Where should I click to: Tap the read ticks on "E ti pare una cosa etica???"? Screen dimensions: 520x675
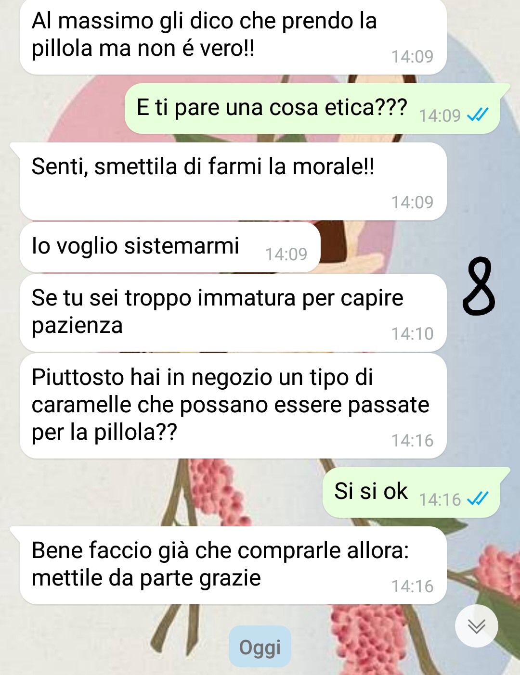(478, 115)
